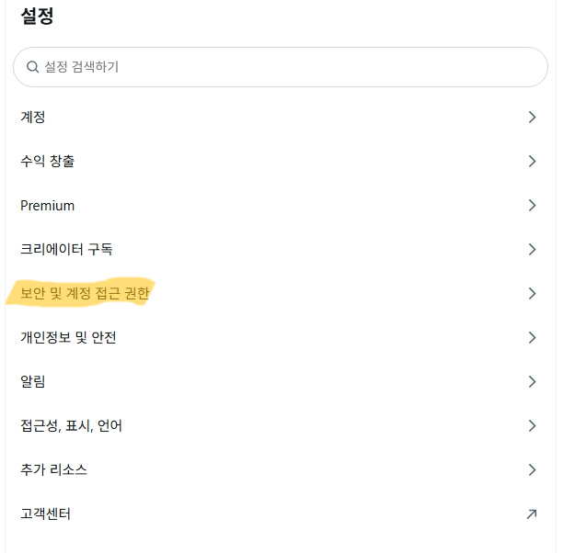Click the chevron next to 크리에이터 구독

[532, 250]
